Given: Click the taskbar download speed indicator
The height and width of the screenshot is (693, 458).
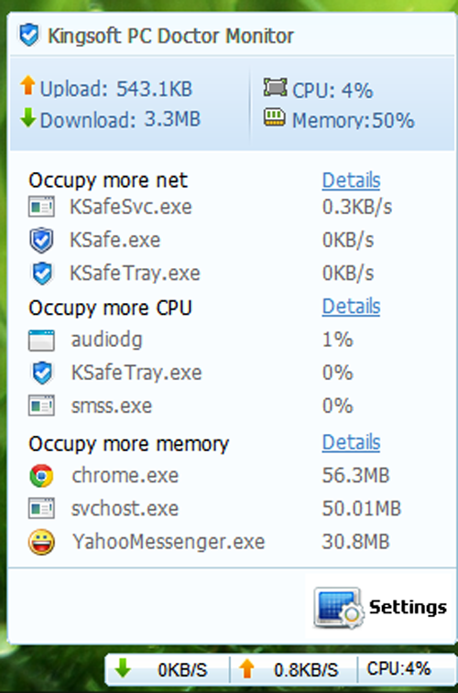Looking at the screenshot, I should (167, 669).
